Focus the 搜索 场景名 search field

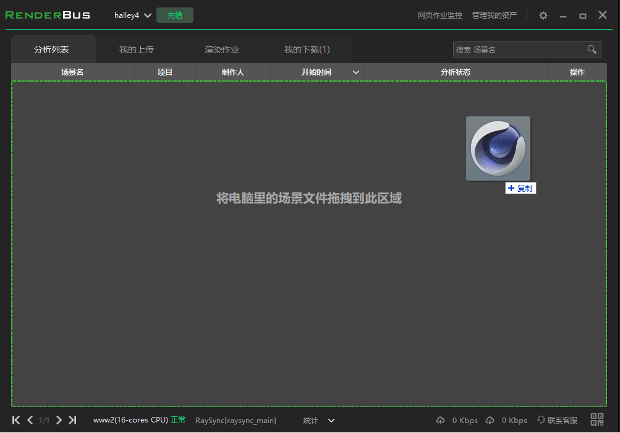coord(527,49)
